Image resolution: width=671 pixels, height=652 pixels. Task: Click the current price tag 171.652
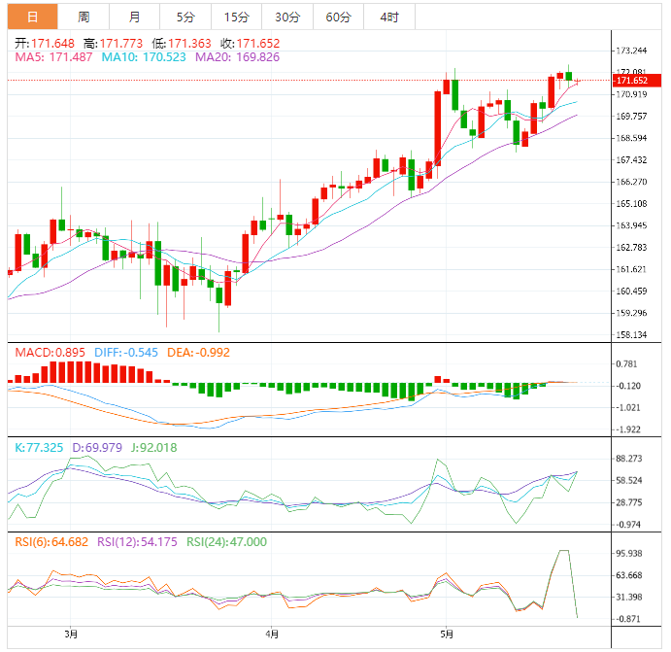pyautogui.click(x=632, y=80)
